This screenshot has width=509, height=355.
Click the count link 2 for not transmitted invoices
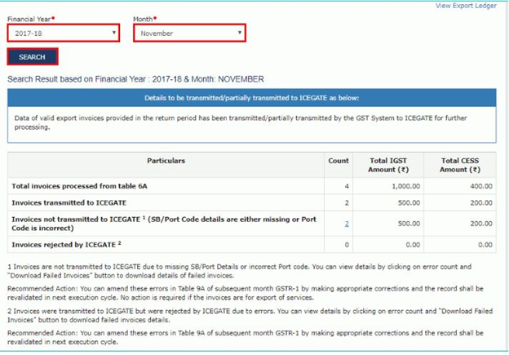click(x=347, y=224)
